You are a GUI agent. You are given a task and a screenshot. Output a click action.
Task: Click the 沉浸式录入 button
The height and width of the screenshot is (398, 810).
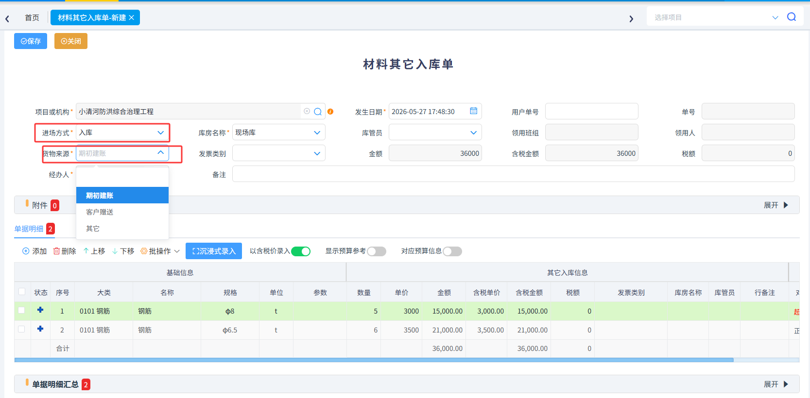click(214, 251)
